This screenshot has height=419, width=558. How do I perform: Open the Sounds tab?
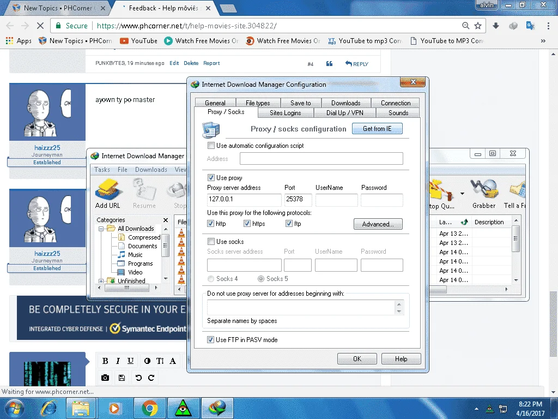398,112
